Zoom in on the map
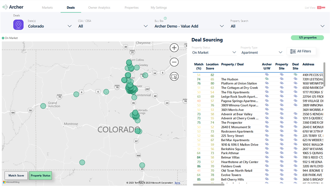This screenshot has height=189, width=331. click(174, 48)
